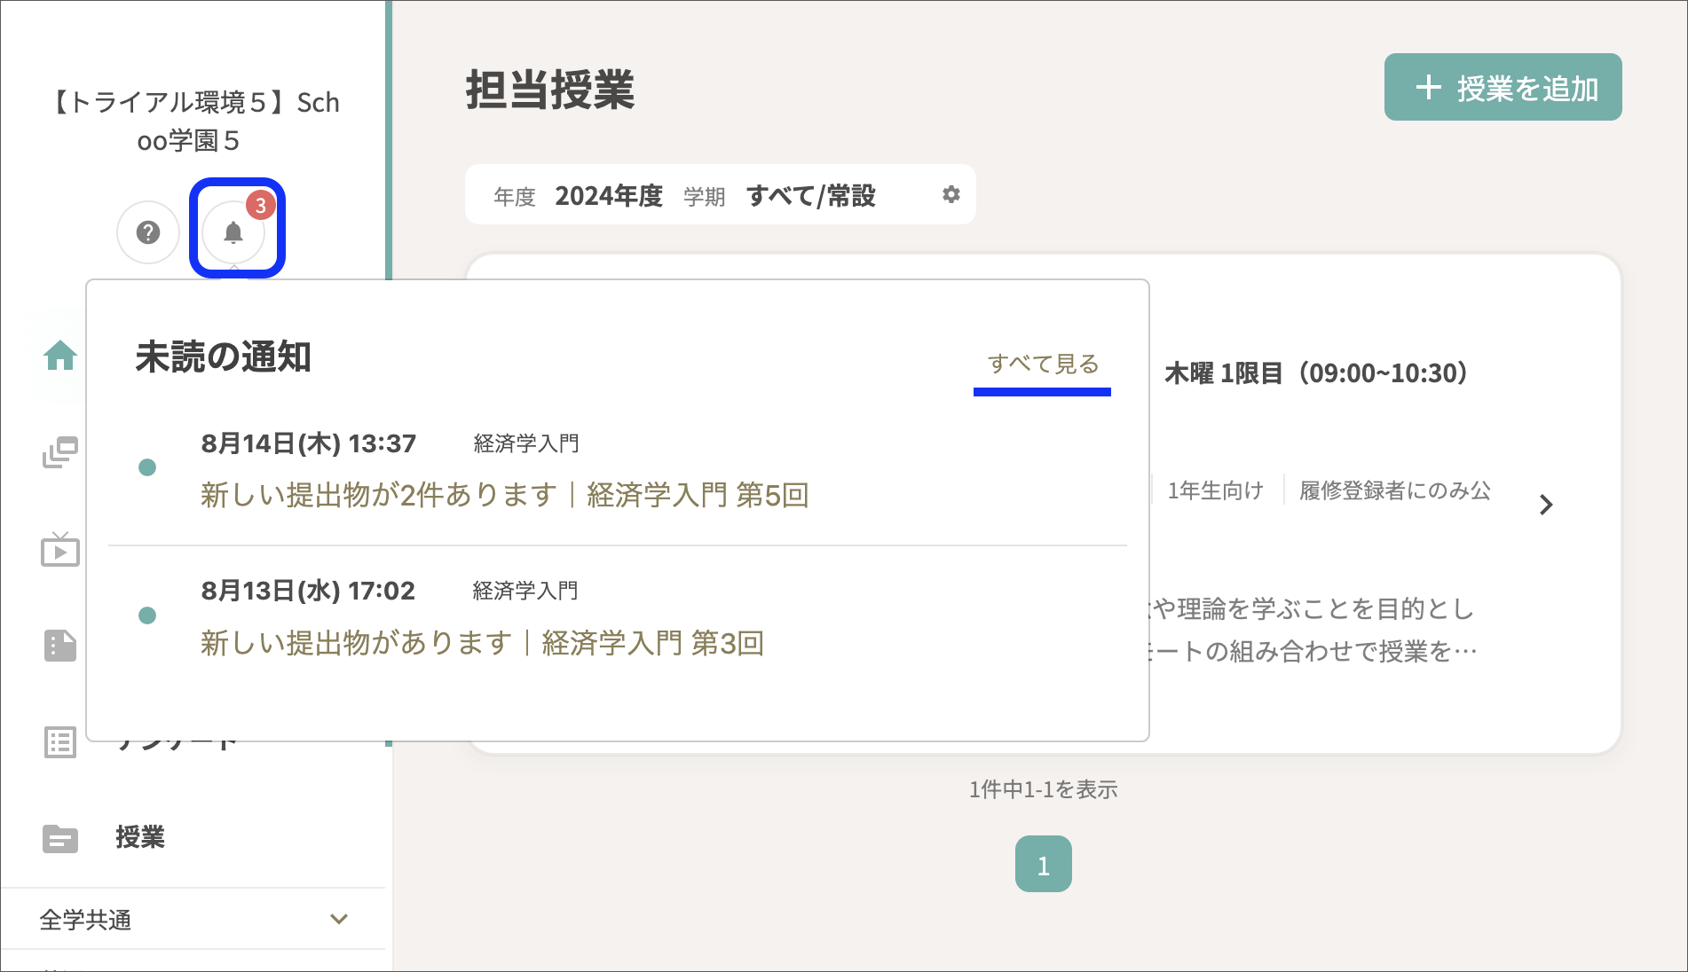The width and height of the screenshot is (1688, 972).
Task: Click the red badge showing 3 notifications
Action: click(x=260, y=206)
